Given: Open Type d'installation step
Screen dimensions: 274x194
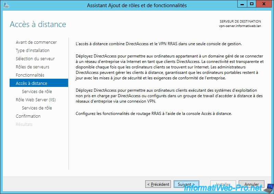Looking at the screenshot, I should click(33, 50).
